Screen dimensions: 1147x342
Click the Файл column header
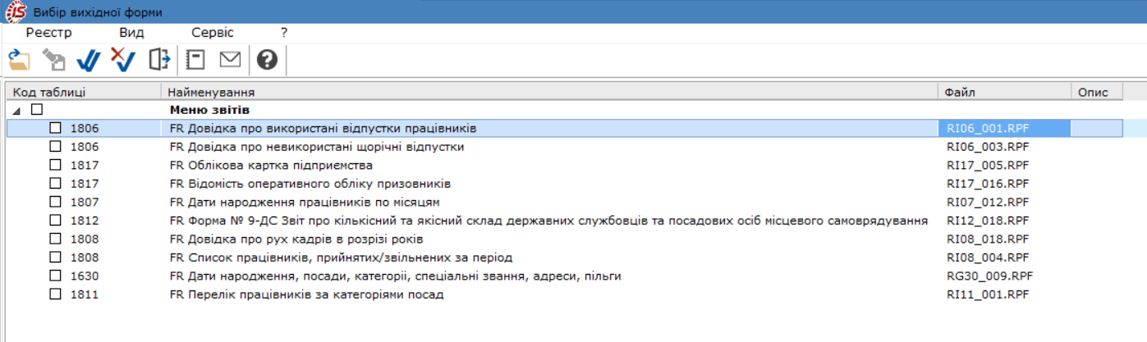(x=1003, y=93)
